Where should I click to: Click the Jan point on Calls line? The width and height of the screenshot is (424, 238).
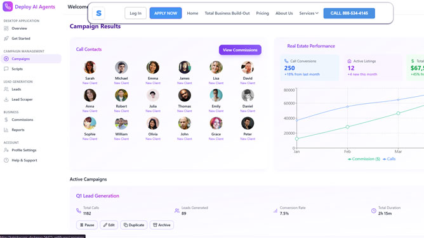pyautogui.click(x=296, y=120)
